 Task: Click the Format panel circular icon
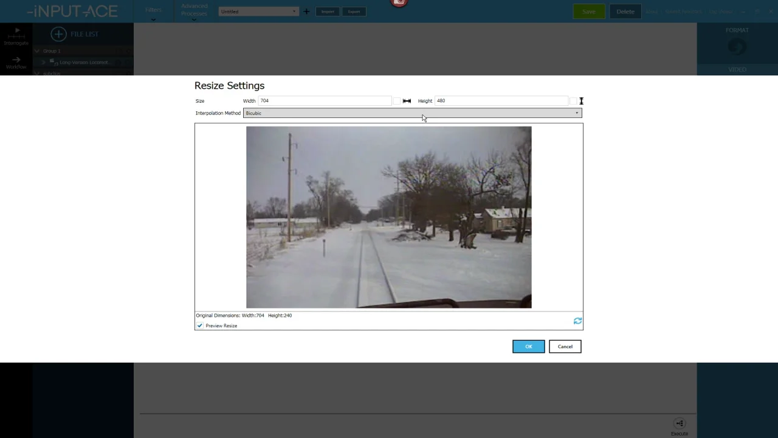737,47
